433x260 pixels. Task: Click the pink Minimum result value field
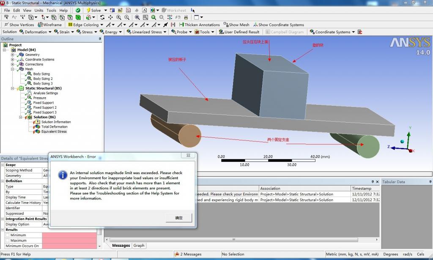(x=69, y=235)
